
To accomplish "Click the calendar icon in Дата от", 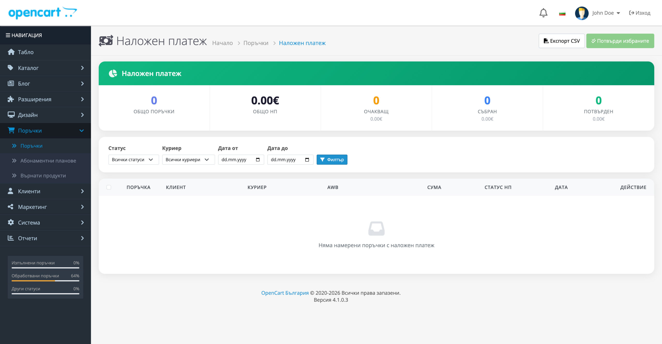I will [258, 160].
